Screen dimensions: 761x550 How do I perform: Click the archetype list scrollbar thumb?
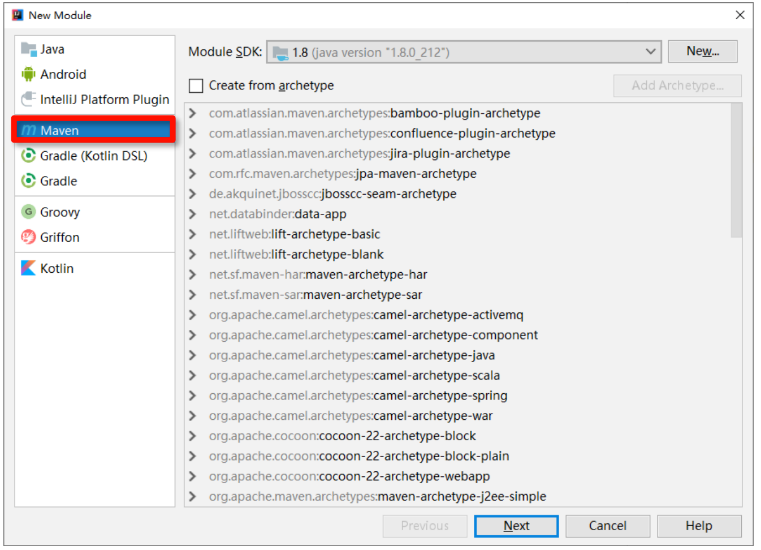pos(736,170)
